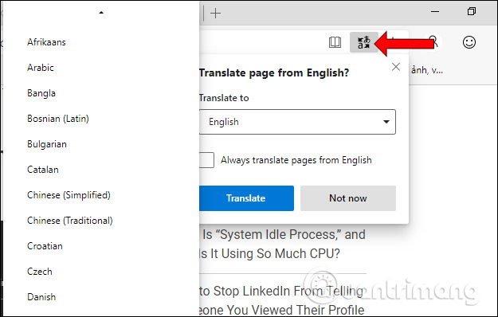
Task: Click the scroll-up arrow above language list
Action: 101,13
